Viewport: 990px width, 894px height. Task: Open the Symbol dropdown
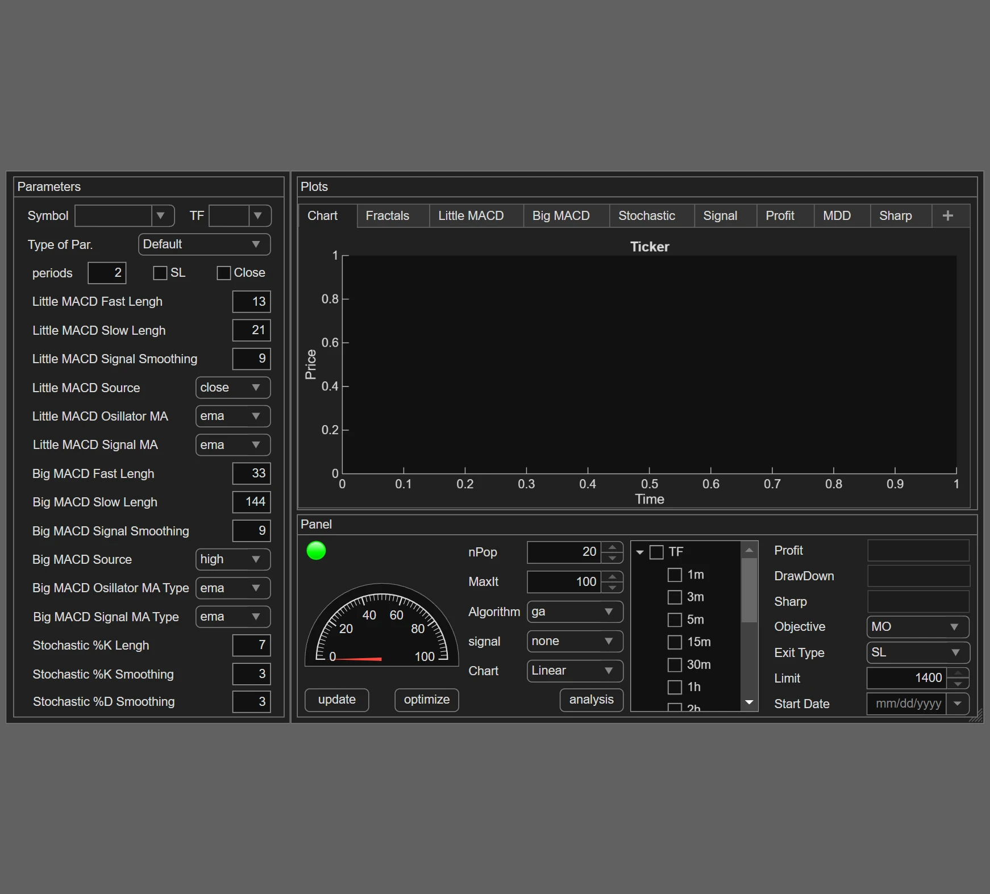click(x=161, y=216)
